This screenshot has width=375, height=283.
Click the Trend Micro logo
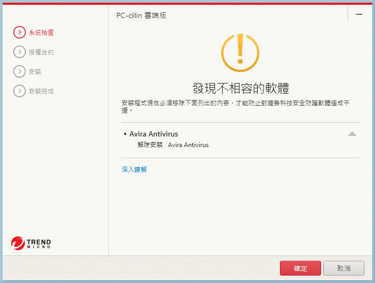31,243
